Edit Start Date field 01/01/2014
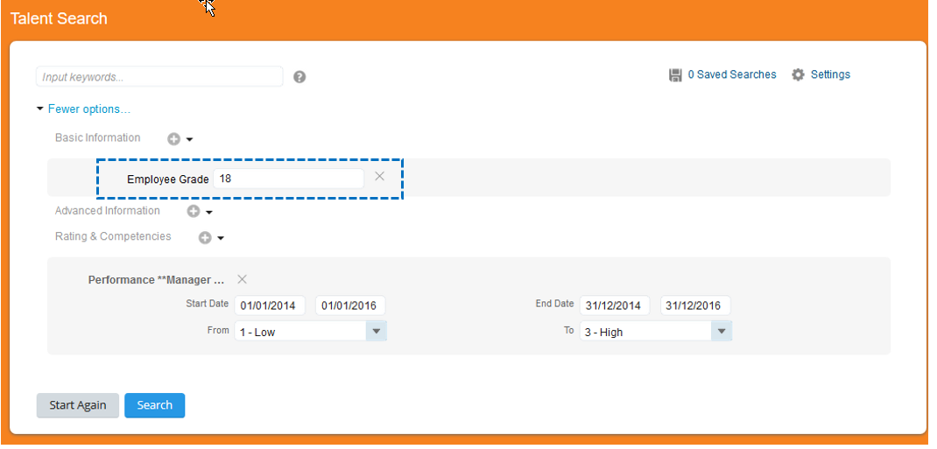The height and width of the screenshot is (449, 937). click(x=270, y=305)
